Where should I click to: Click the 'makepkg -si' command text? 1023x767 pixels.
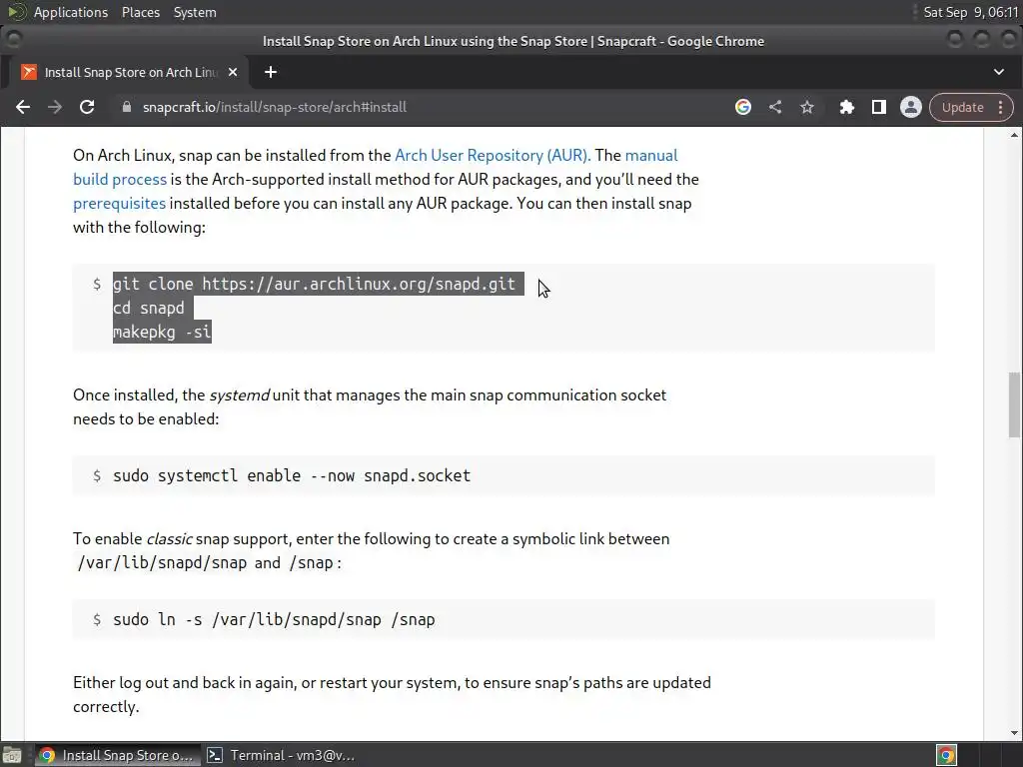[x=162, y=332]
